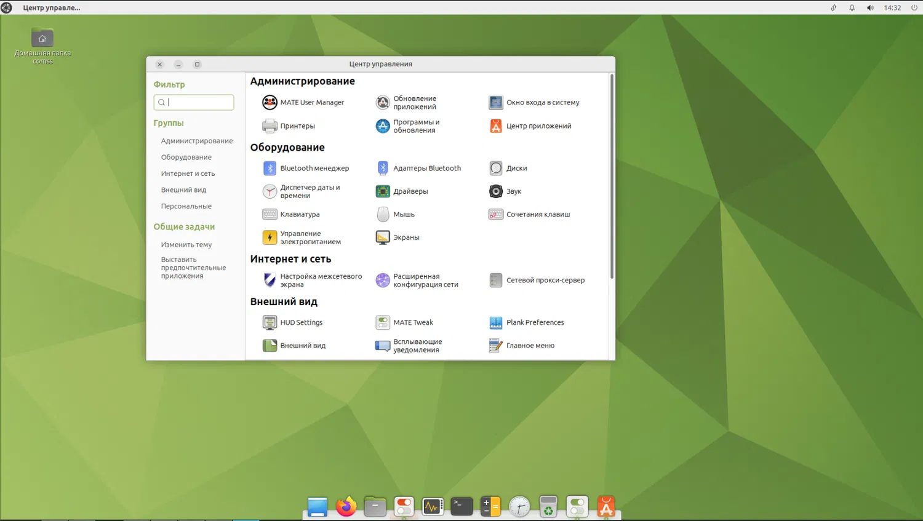Launch Обновление приложений
The height and width of the screenshot is (521, 923).
click(407, 102)
